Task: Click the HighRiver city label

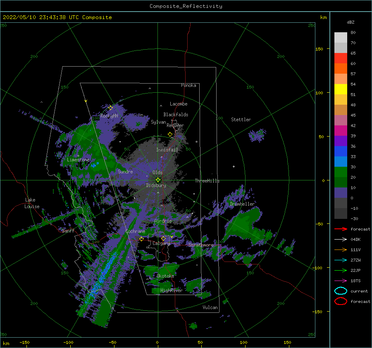Action: (x=172, y=290)
